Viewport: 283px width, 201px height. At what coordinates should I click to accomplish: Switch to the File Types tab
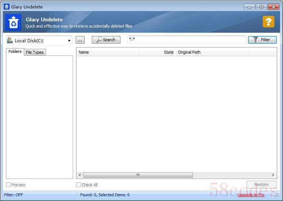[35, 52]
